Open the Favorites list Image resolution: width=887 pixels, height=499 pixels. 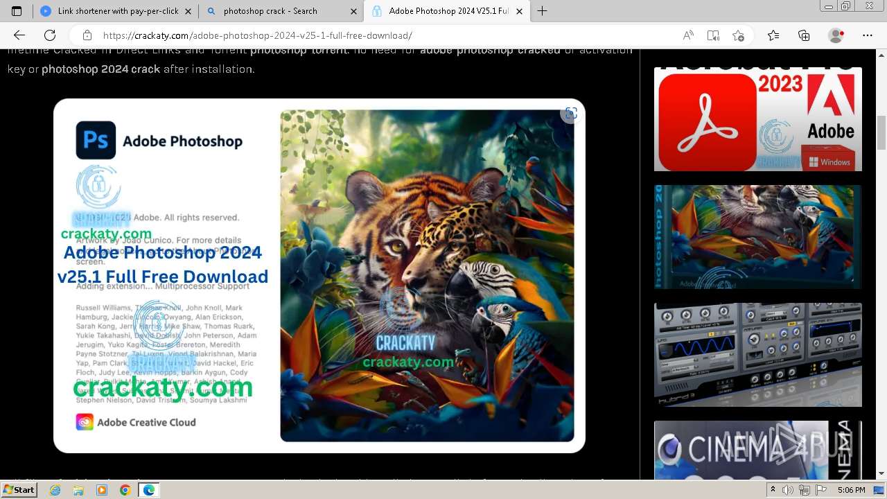click(773, 35)
